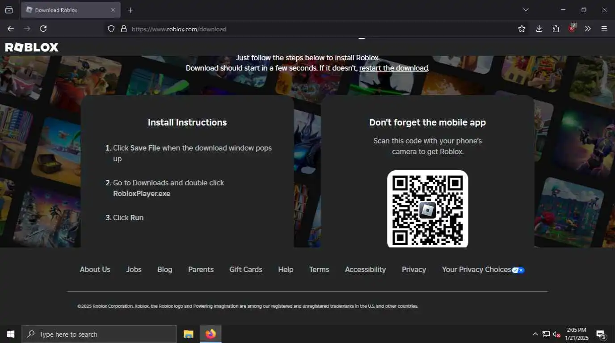Image resolution: width=615 pixels, height=343 pixels.
Task: Open Terms footer link
Action: tap(319, 269)
